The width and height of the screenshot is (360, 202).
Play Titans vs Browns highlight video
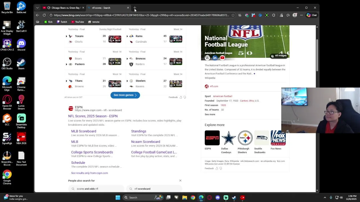115,84
